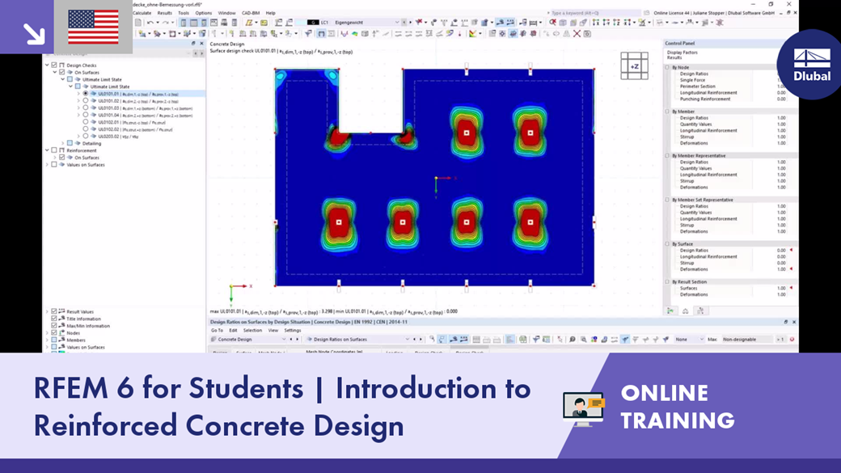Click the first Control Panel bottom tab icon
This screenshot has height=473, width=841.
click(x=670, y=310)
